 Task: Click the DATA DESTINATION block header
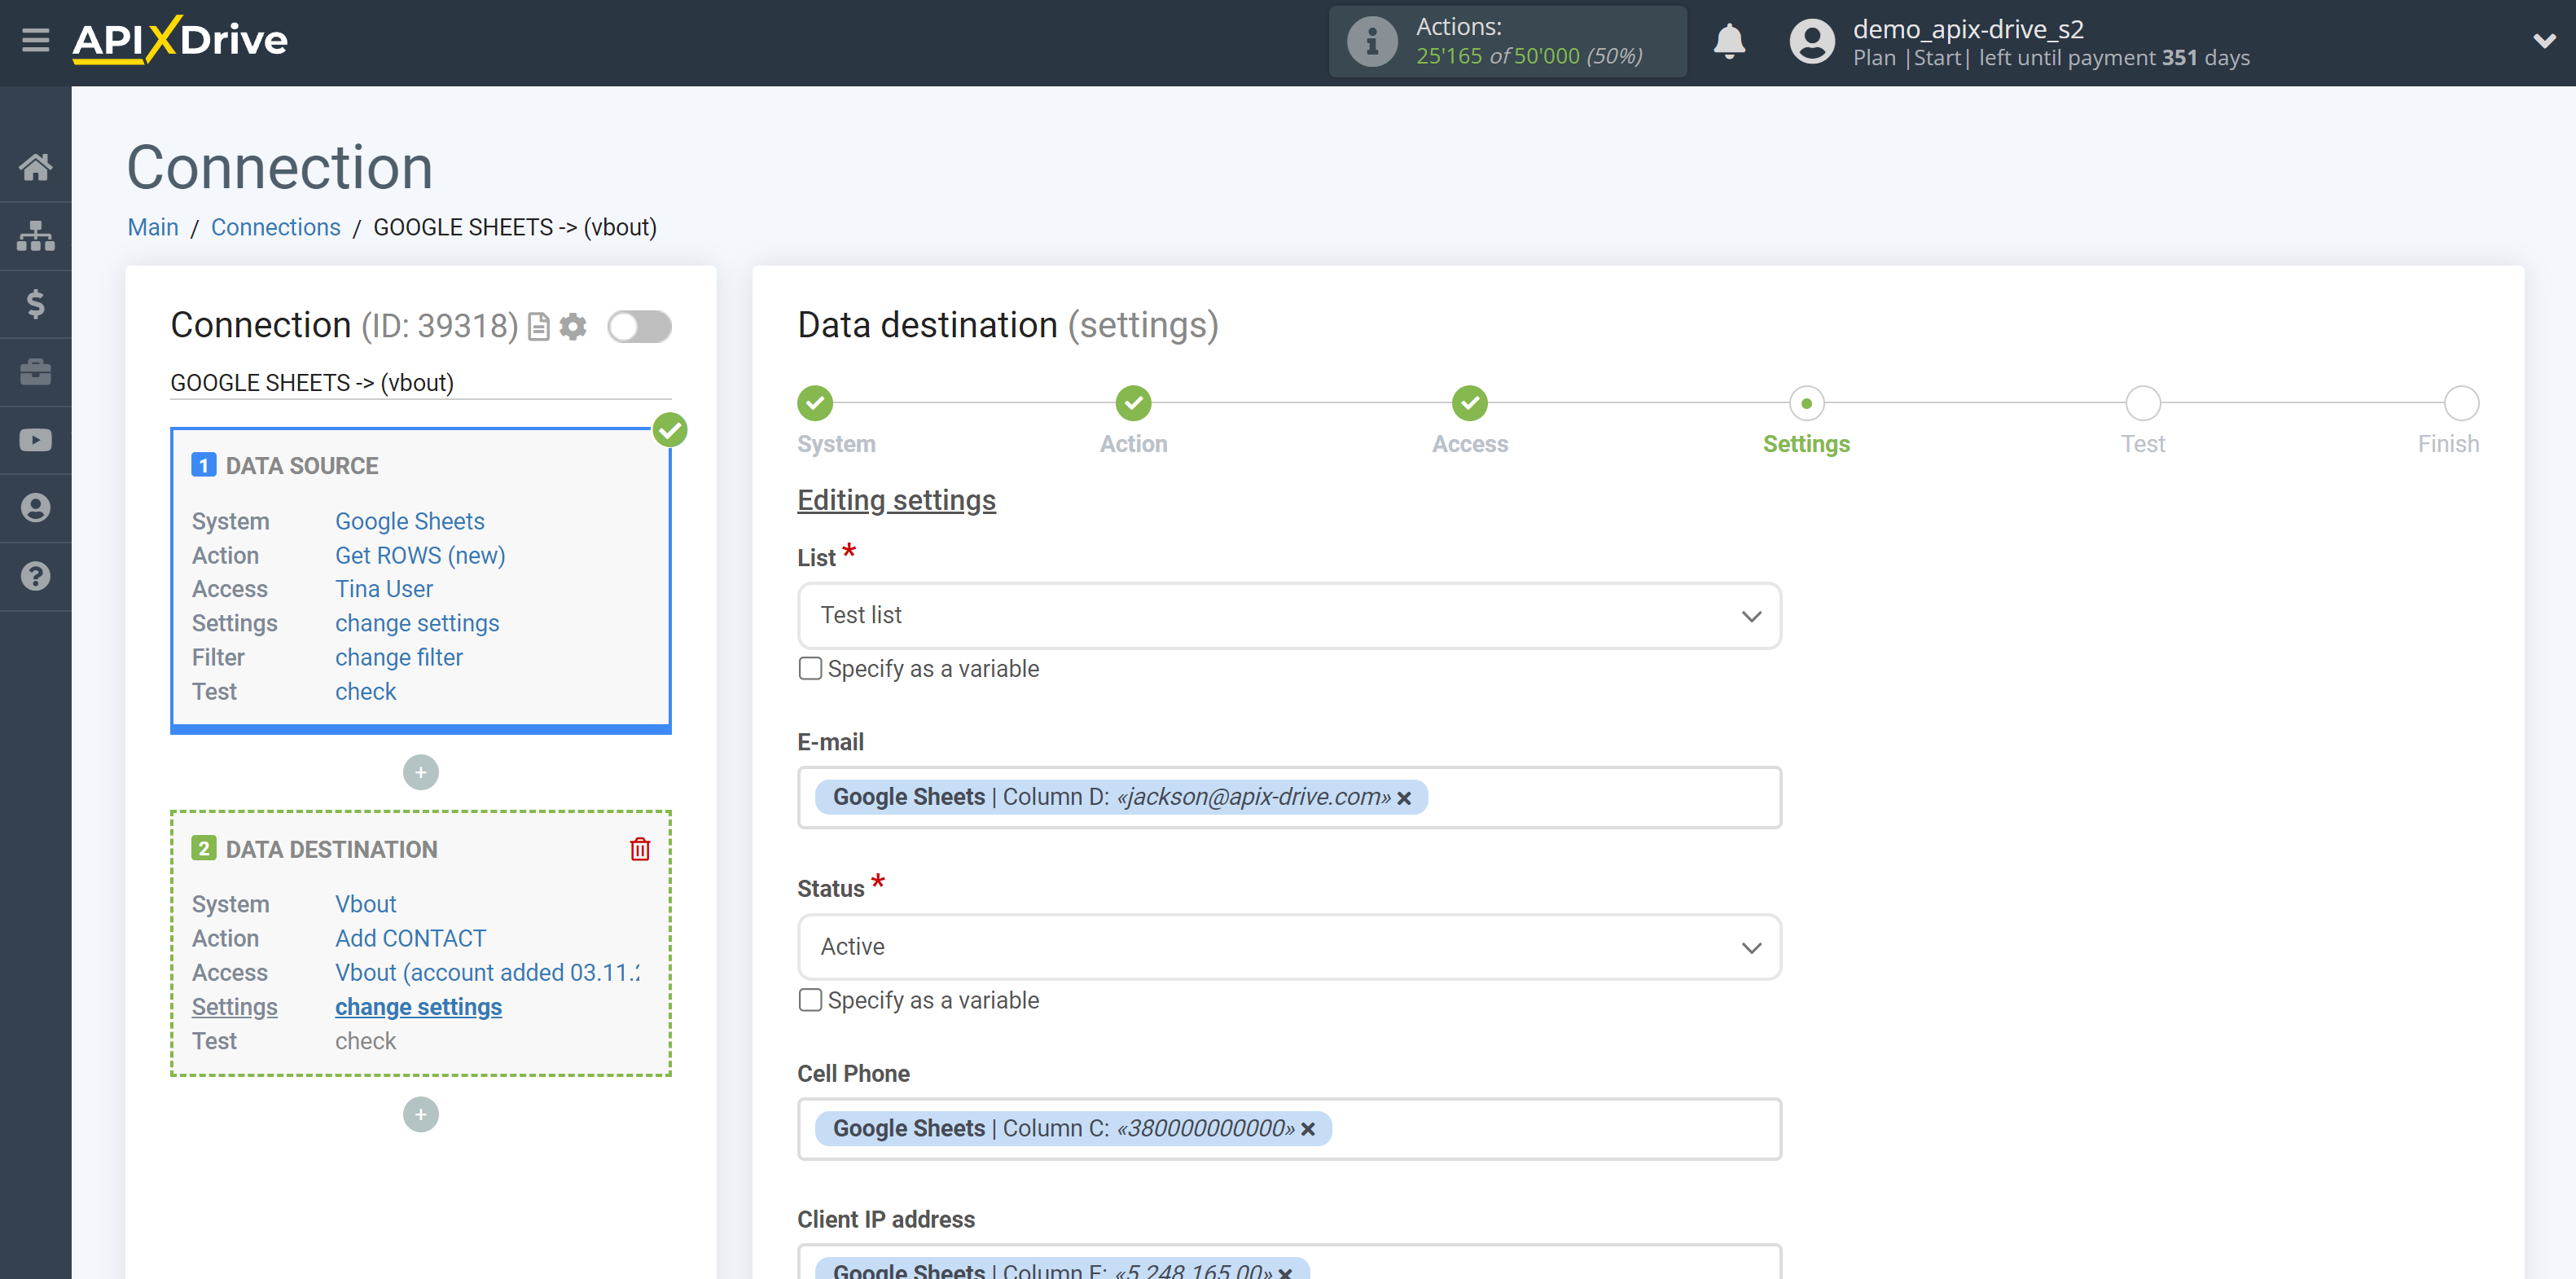(x=331, y=849)
